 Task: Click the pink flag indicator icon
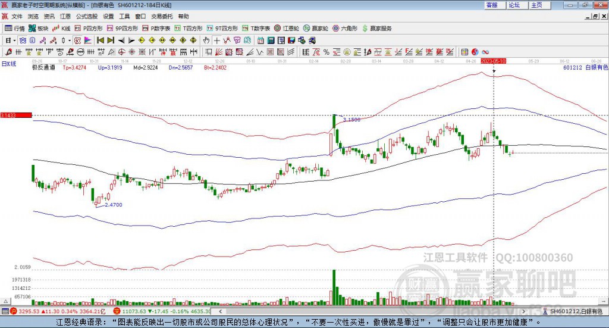(88, 40)
